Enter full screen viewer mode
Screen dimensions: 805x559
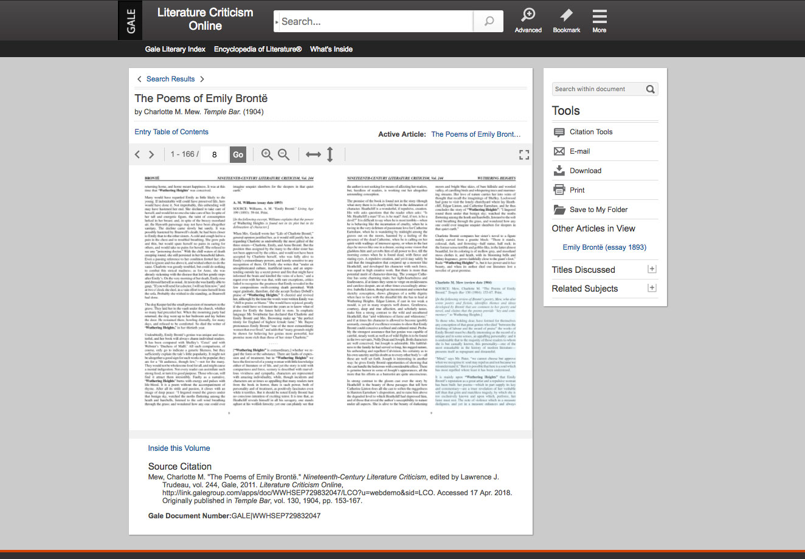(x=524, y=155)
